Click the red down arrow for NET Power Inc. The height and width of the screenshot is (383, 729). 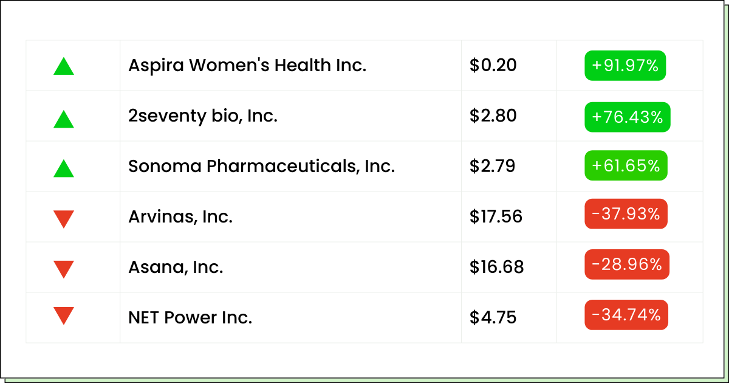(64, 316)
